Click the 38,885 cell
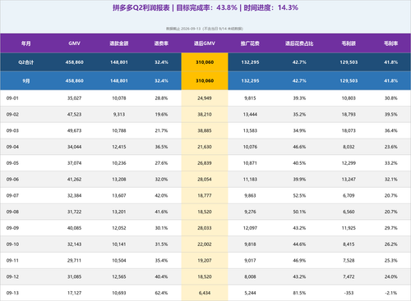 205,130
